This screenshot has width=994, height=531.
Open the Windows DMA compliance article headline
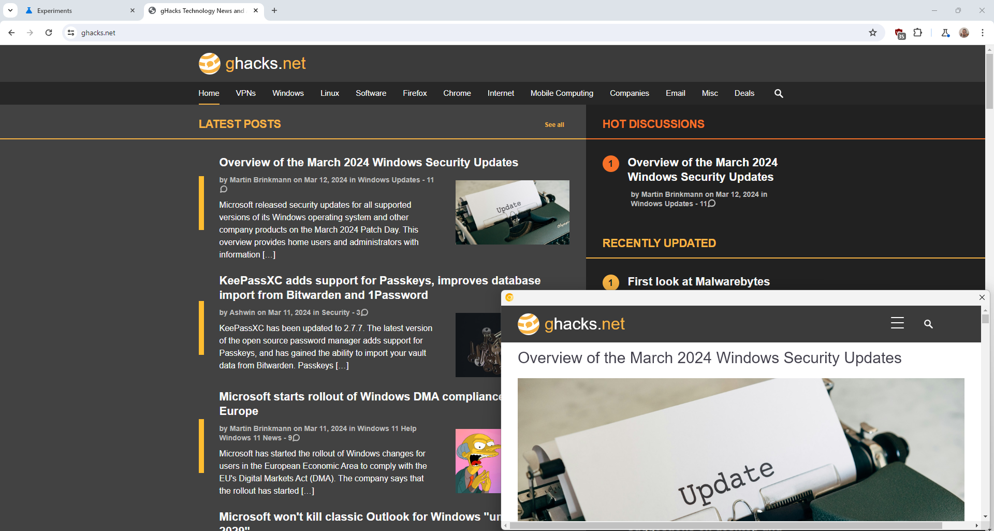tap(360, 404)
